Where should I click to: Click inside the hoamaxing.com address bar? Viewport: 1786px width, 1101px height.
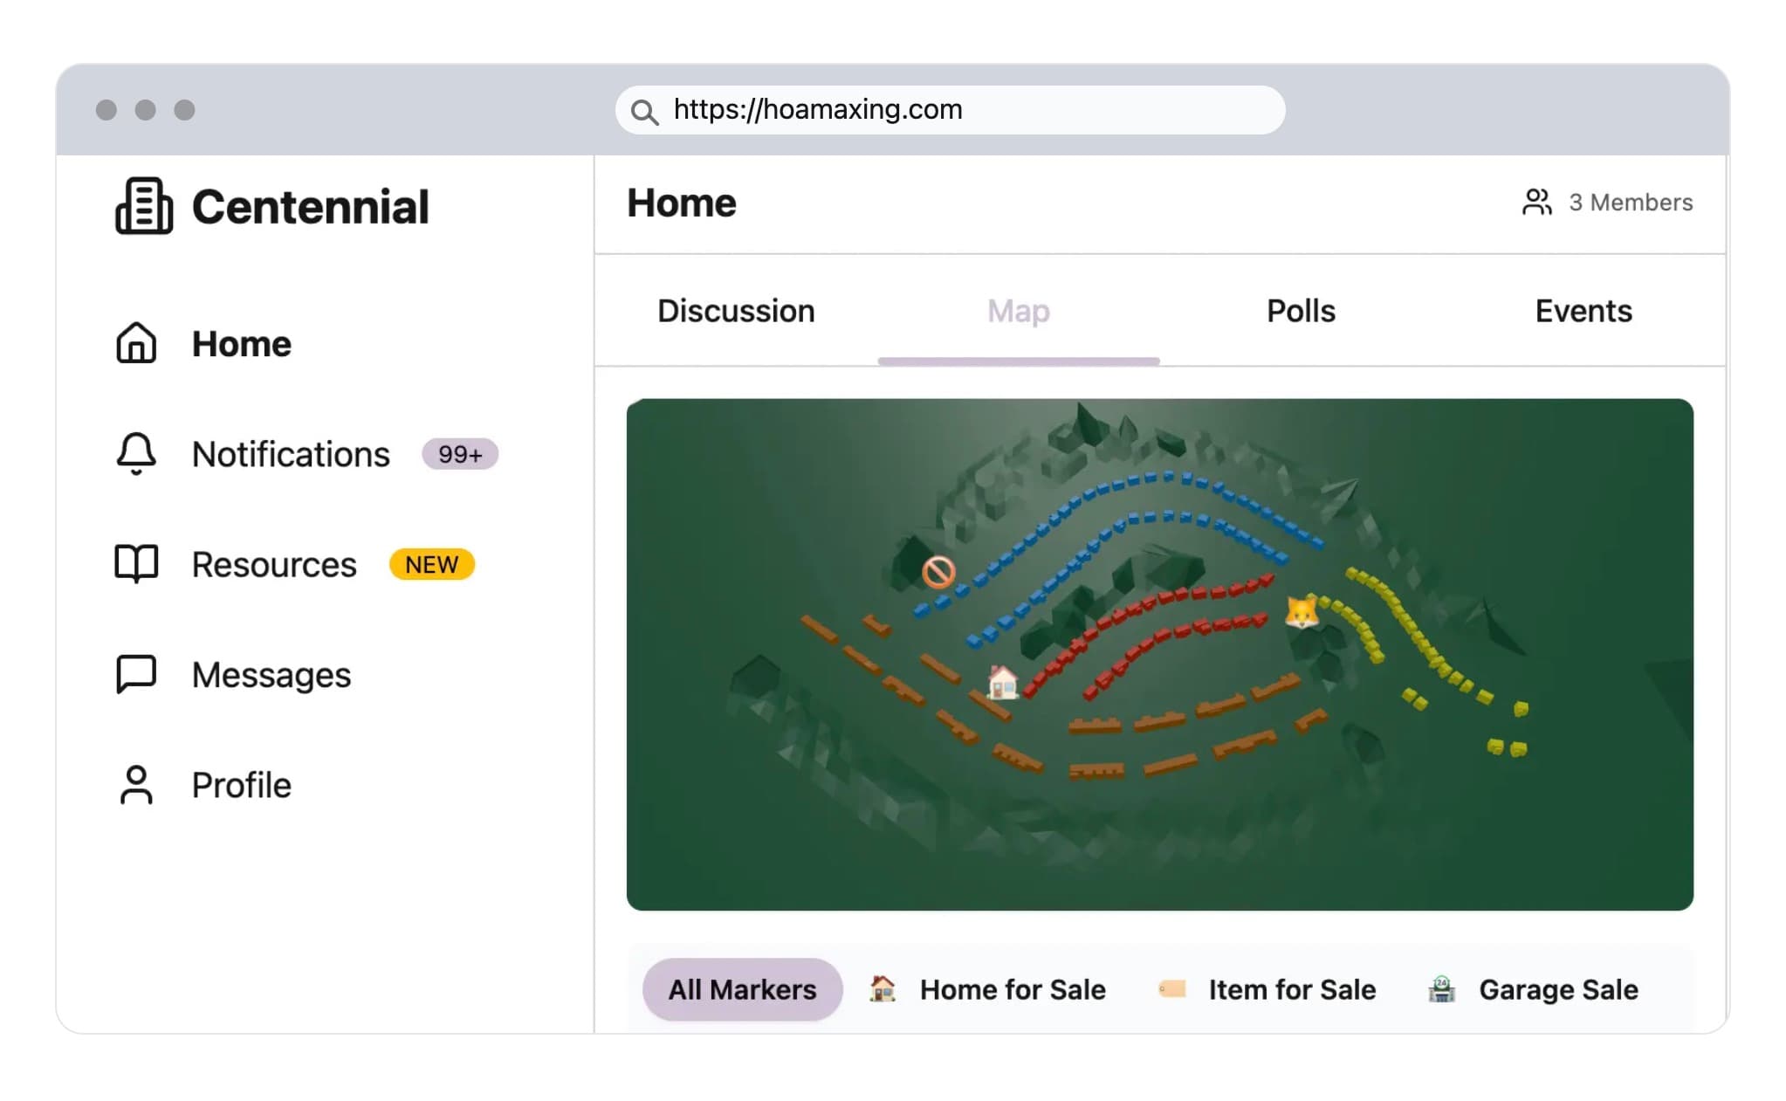(x=873, y=109)
